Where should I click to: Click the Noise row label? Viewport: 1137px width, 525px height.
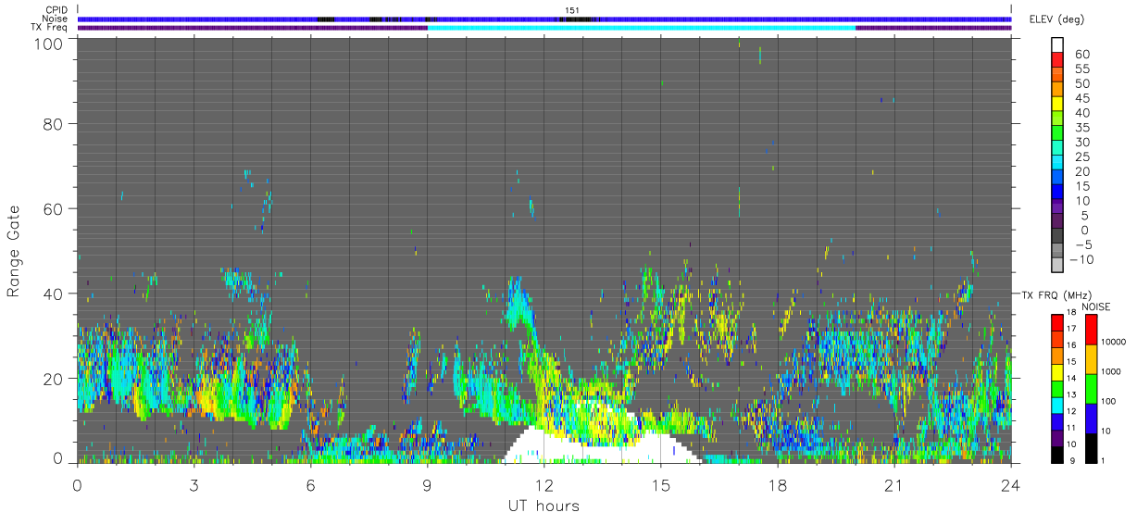[x=55, y=19]
